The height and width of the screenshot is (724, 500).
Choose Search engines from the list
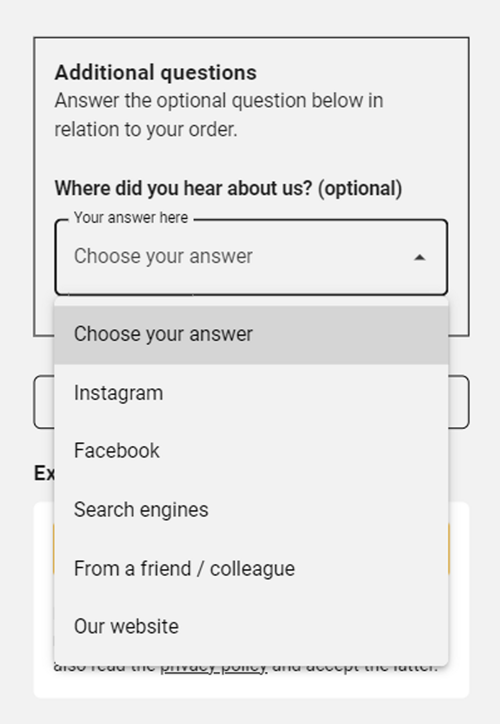(x=141, y=509)
